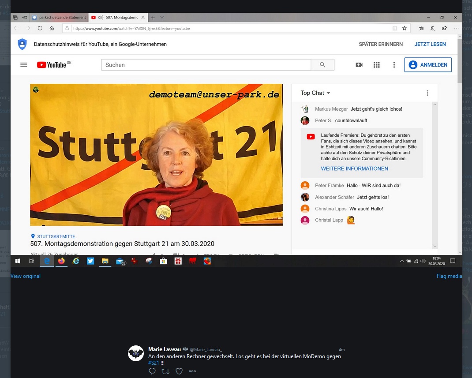Open the YouTube apps grid icon

click(x=376, y=65)
